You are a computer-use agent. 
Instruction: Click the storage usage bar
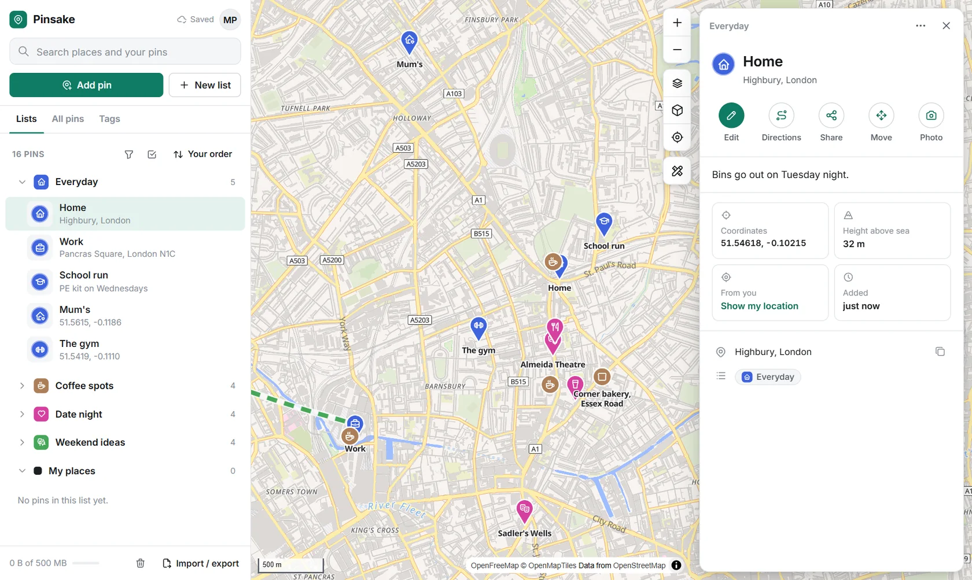coord(86,563)
